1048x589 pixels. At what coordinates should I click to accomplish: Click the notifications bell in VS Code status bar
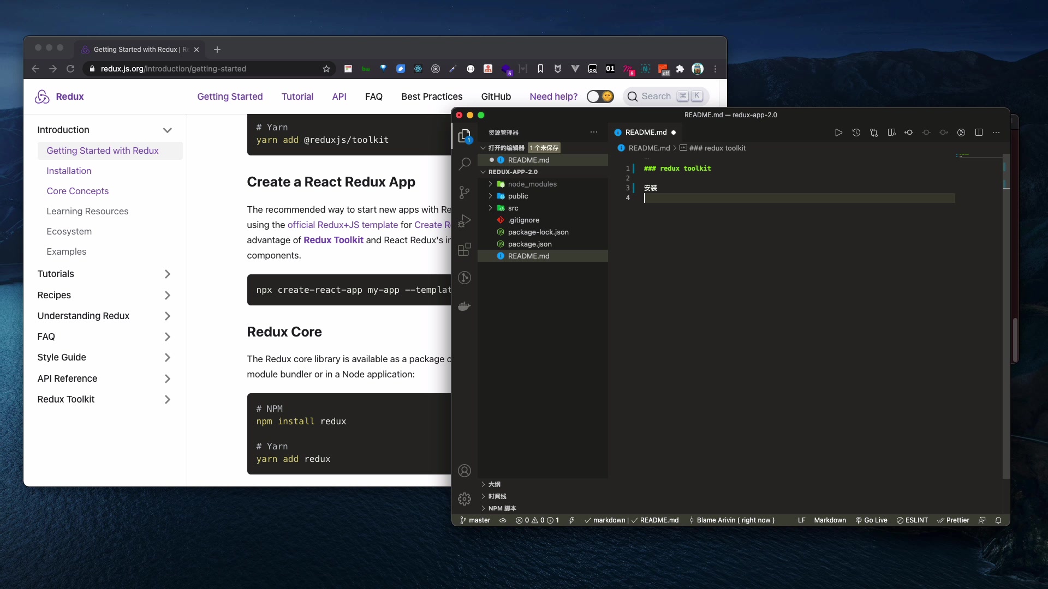pos(998,520)
